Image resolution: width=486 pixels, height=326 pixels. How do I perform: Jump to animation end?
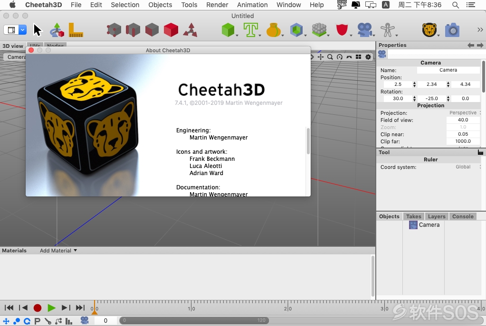(x=80, y=308)
